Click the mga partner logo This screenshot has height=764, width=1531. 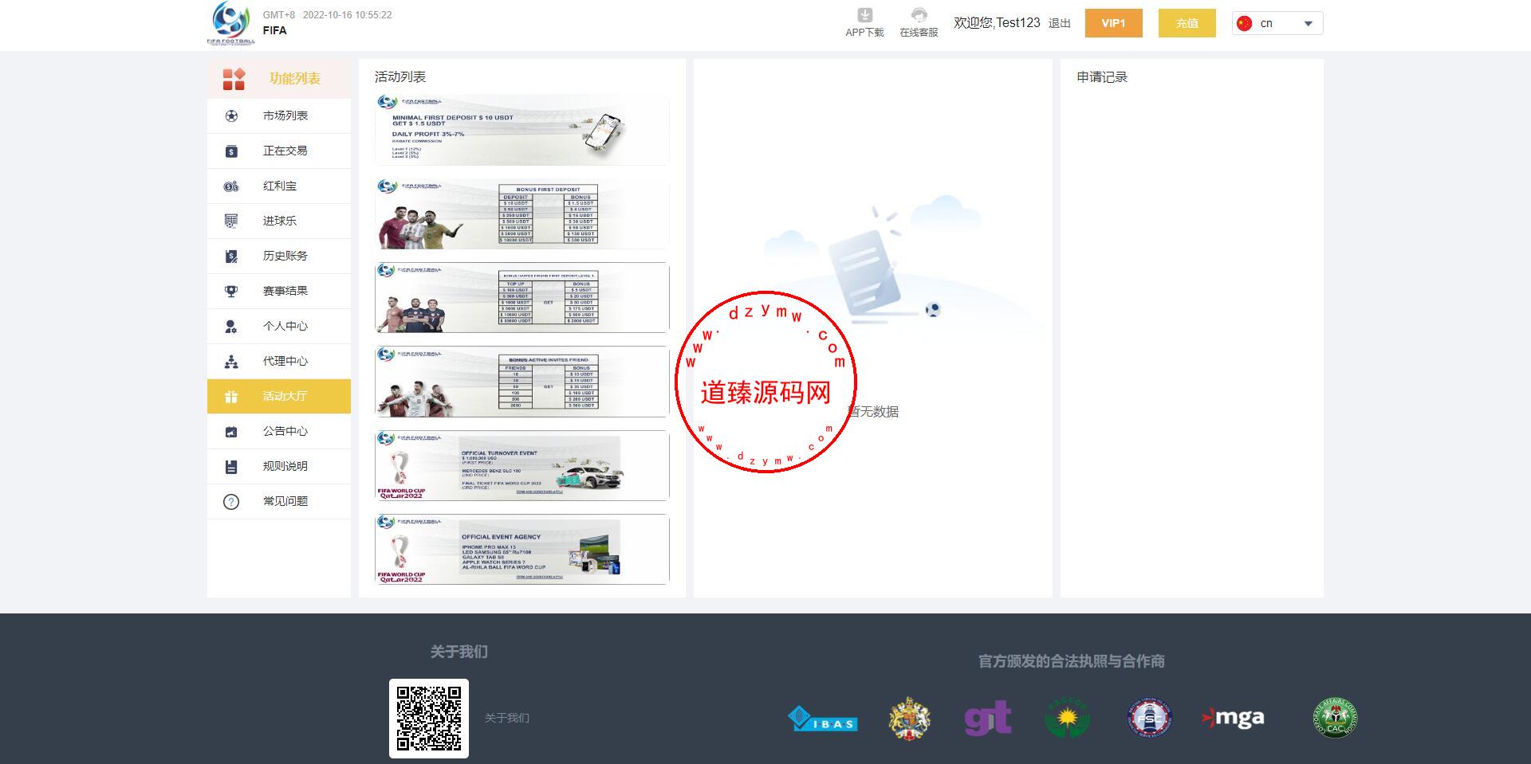point(1233,719)
